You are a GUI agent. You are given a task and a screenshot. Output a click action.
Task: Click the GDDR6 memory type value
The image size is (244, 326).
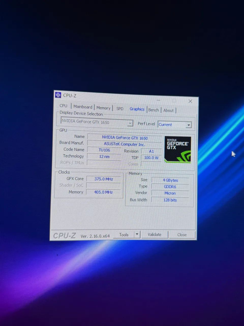tap(170, 187)
